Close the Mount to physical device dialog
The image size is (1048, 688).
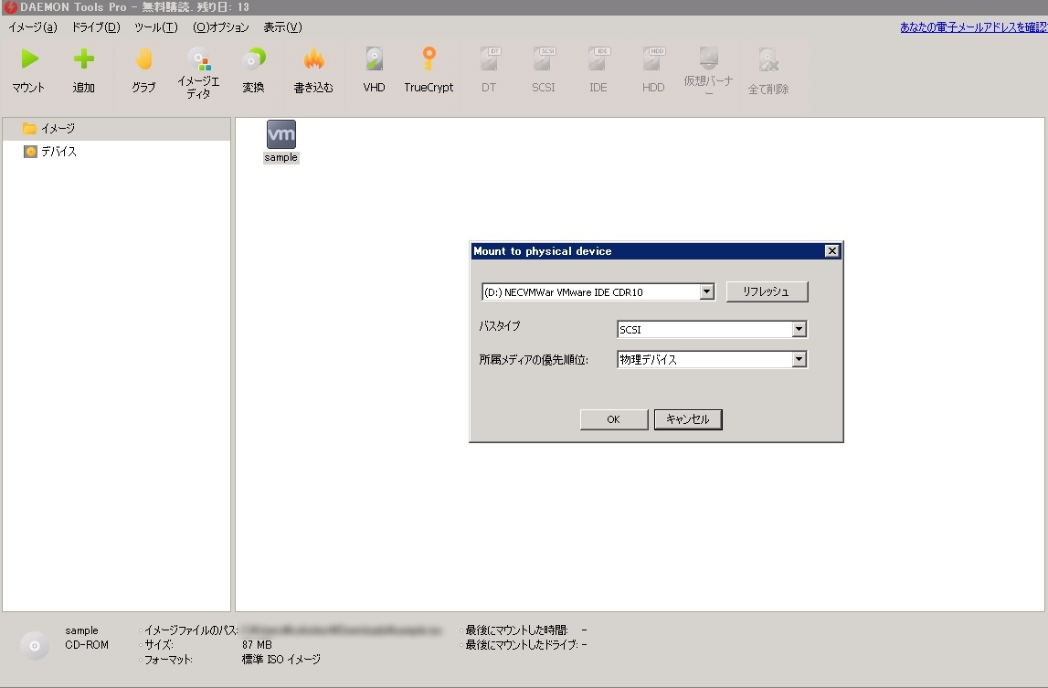click(831, 250)
